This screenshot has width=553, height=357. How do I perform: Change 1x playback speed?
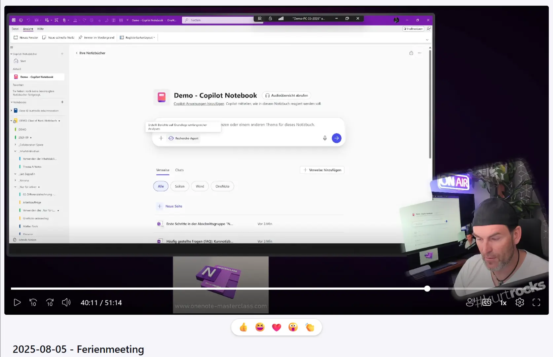pos(503,303)
